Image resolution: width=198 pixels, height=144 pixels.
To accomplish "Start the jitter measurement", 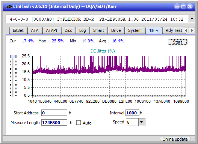I will [178, 42].
